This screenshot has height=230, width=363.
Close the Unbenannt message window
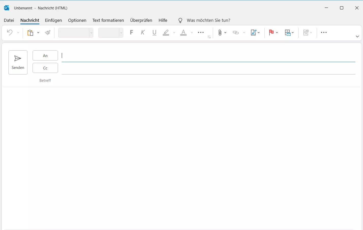(x=357, y=8)
